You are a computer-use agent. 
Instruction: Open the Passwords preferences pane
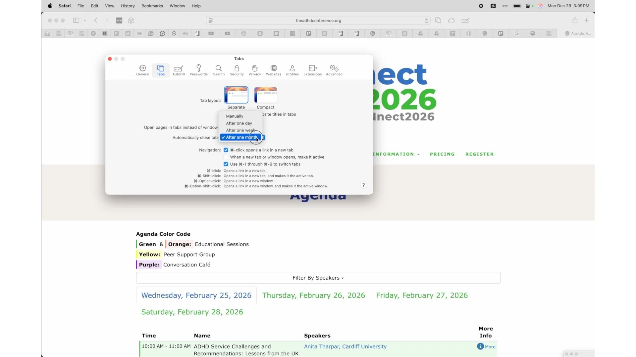pyautogui.click(x=198, y=70)
